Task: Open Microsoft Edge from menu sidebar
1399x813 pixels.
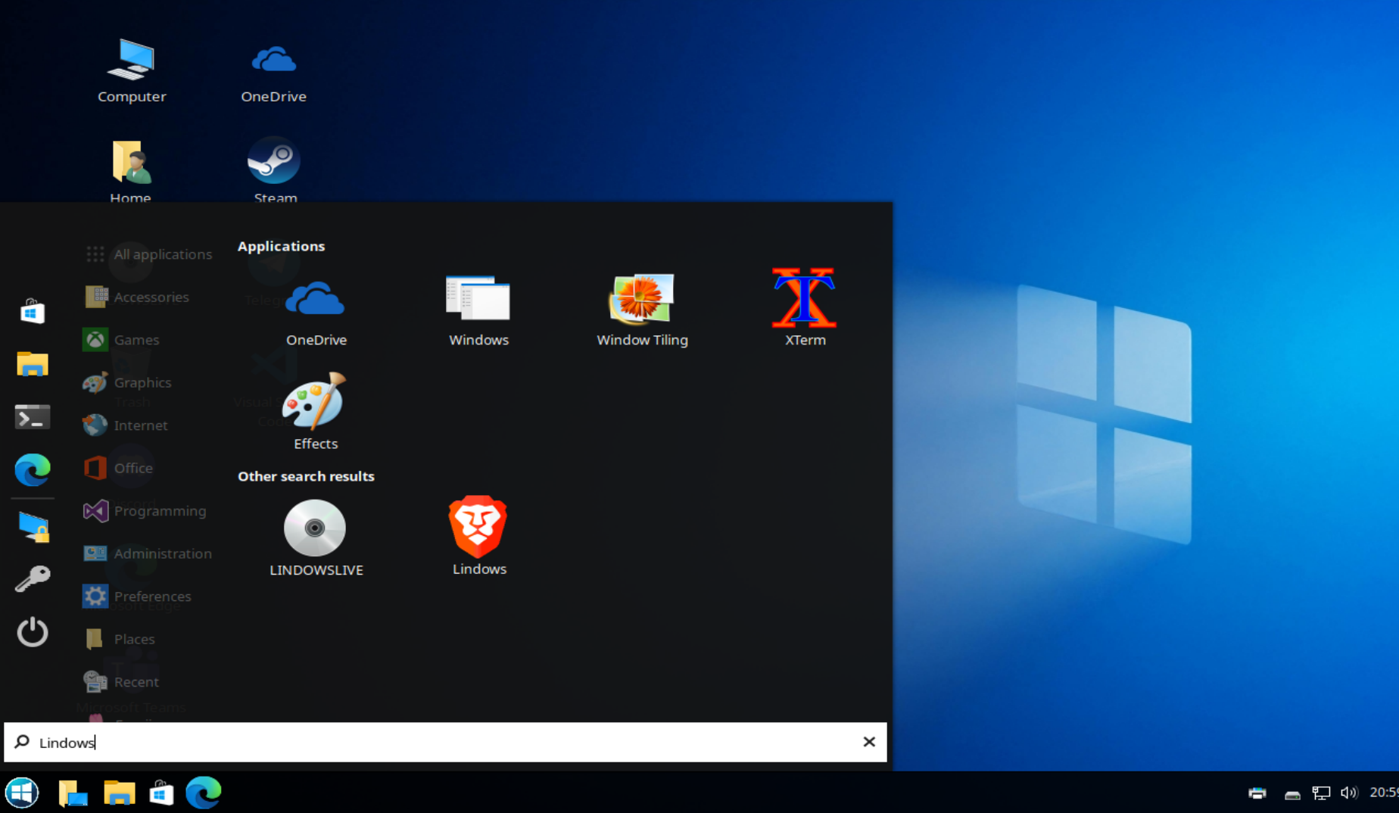Action: 33,470
